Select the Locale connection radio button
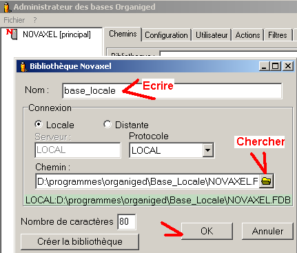Screen dimensions: 297x253 coord(39,124)
